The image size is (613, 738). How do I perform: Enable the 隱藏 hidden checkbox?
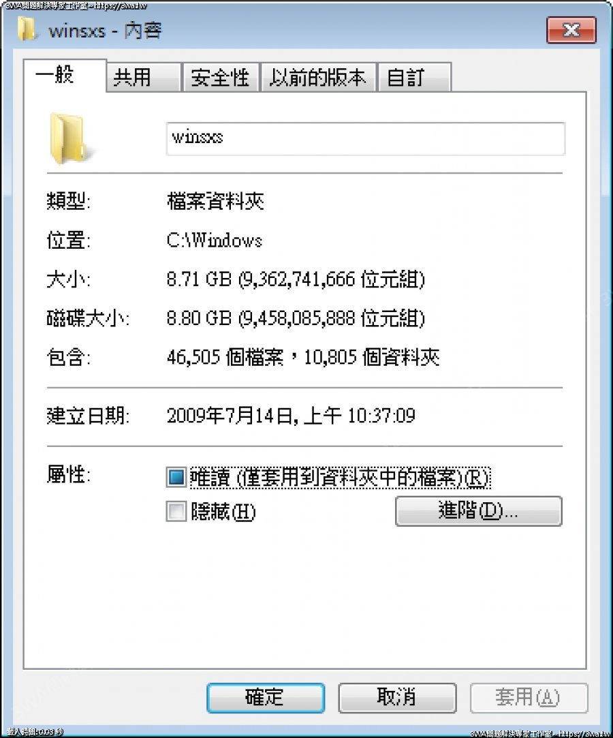coord(176,511)
